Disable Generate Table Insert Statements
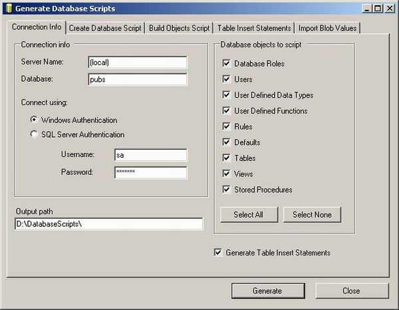The height and width of the screenshot is (310, 399). [217, 253]
